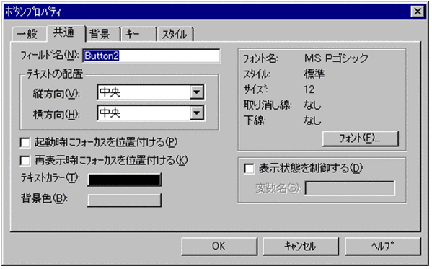Click the キャンセル button
Image resolution: width=432 pixels, height=269 pixels.
(x=301, y=246)
